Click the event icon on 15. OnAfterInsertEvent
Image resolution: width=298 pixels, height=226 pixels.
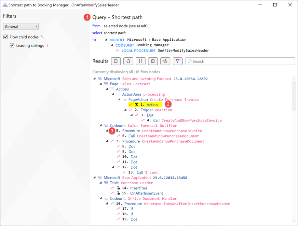118,193
